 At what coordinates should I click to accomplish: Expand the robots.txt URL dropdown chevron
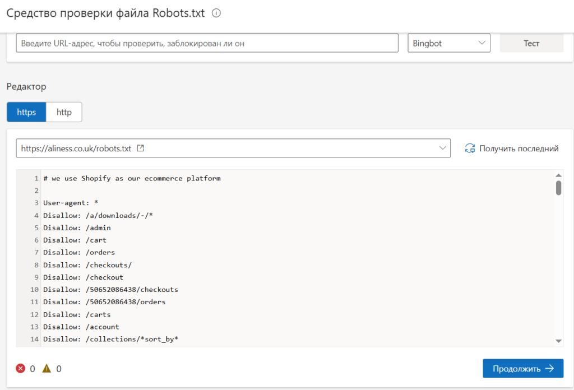click(x=443, y=148)
